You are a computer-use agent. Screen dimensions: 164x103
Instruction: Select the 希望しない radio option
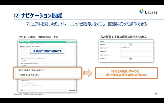coord(29,75)
